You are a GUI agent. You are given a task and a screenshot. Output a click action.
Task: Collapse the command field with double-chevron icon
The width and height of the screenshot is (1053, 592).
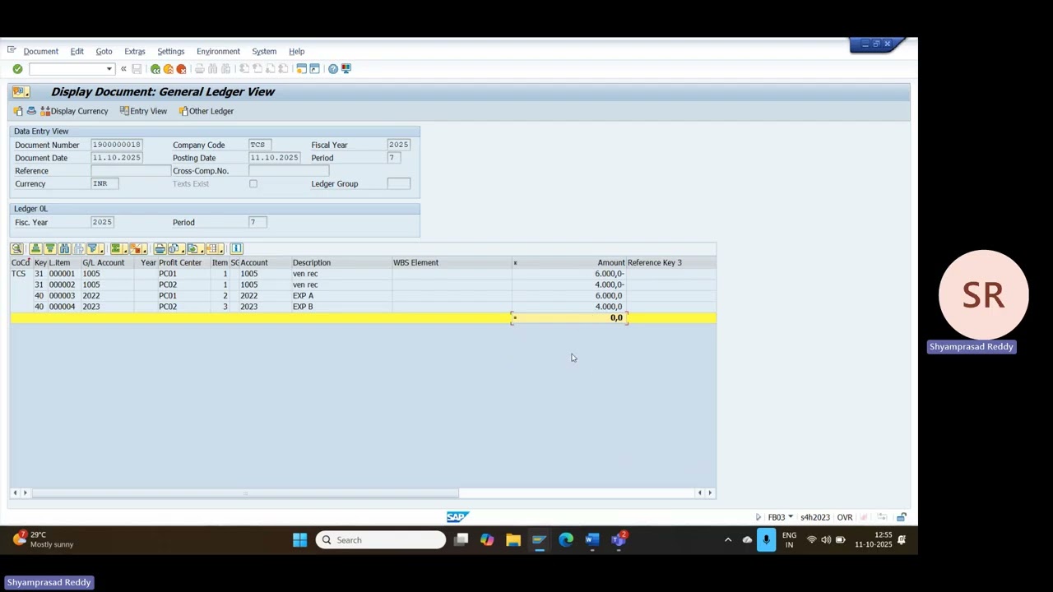[x=123, y=69]
